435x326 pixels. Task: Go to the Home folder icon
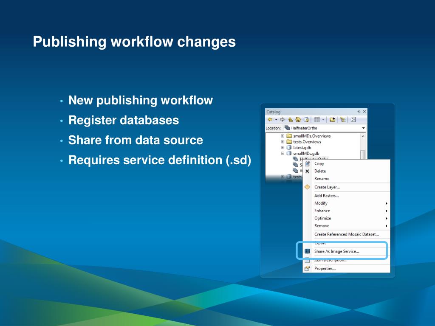pyautogui.click(x=298, y=119)
